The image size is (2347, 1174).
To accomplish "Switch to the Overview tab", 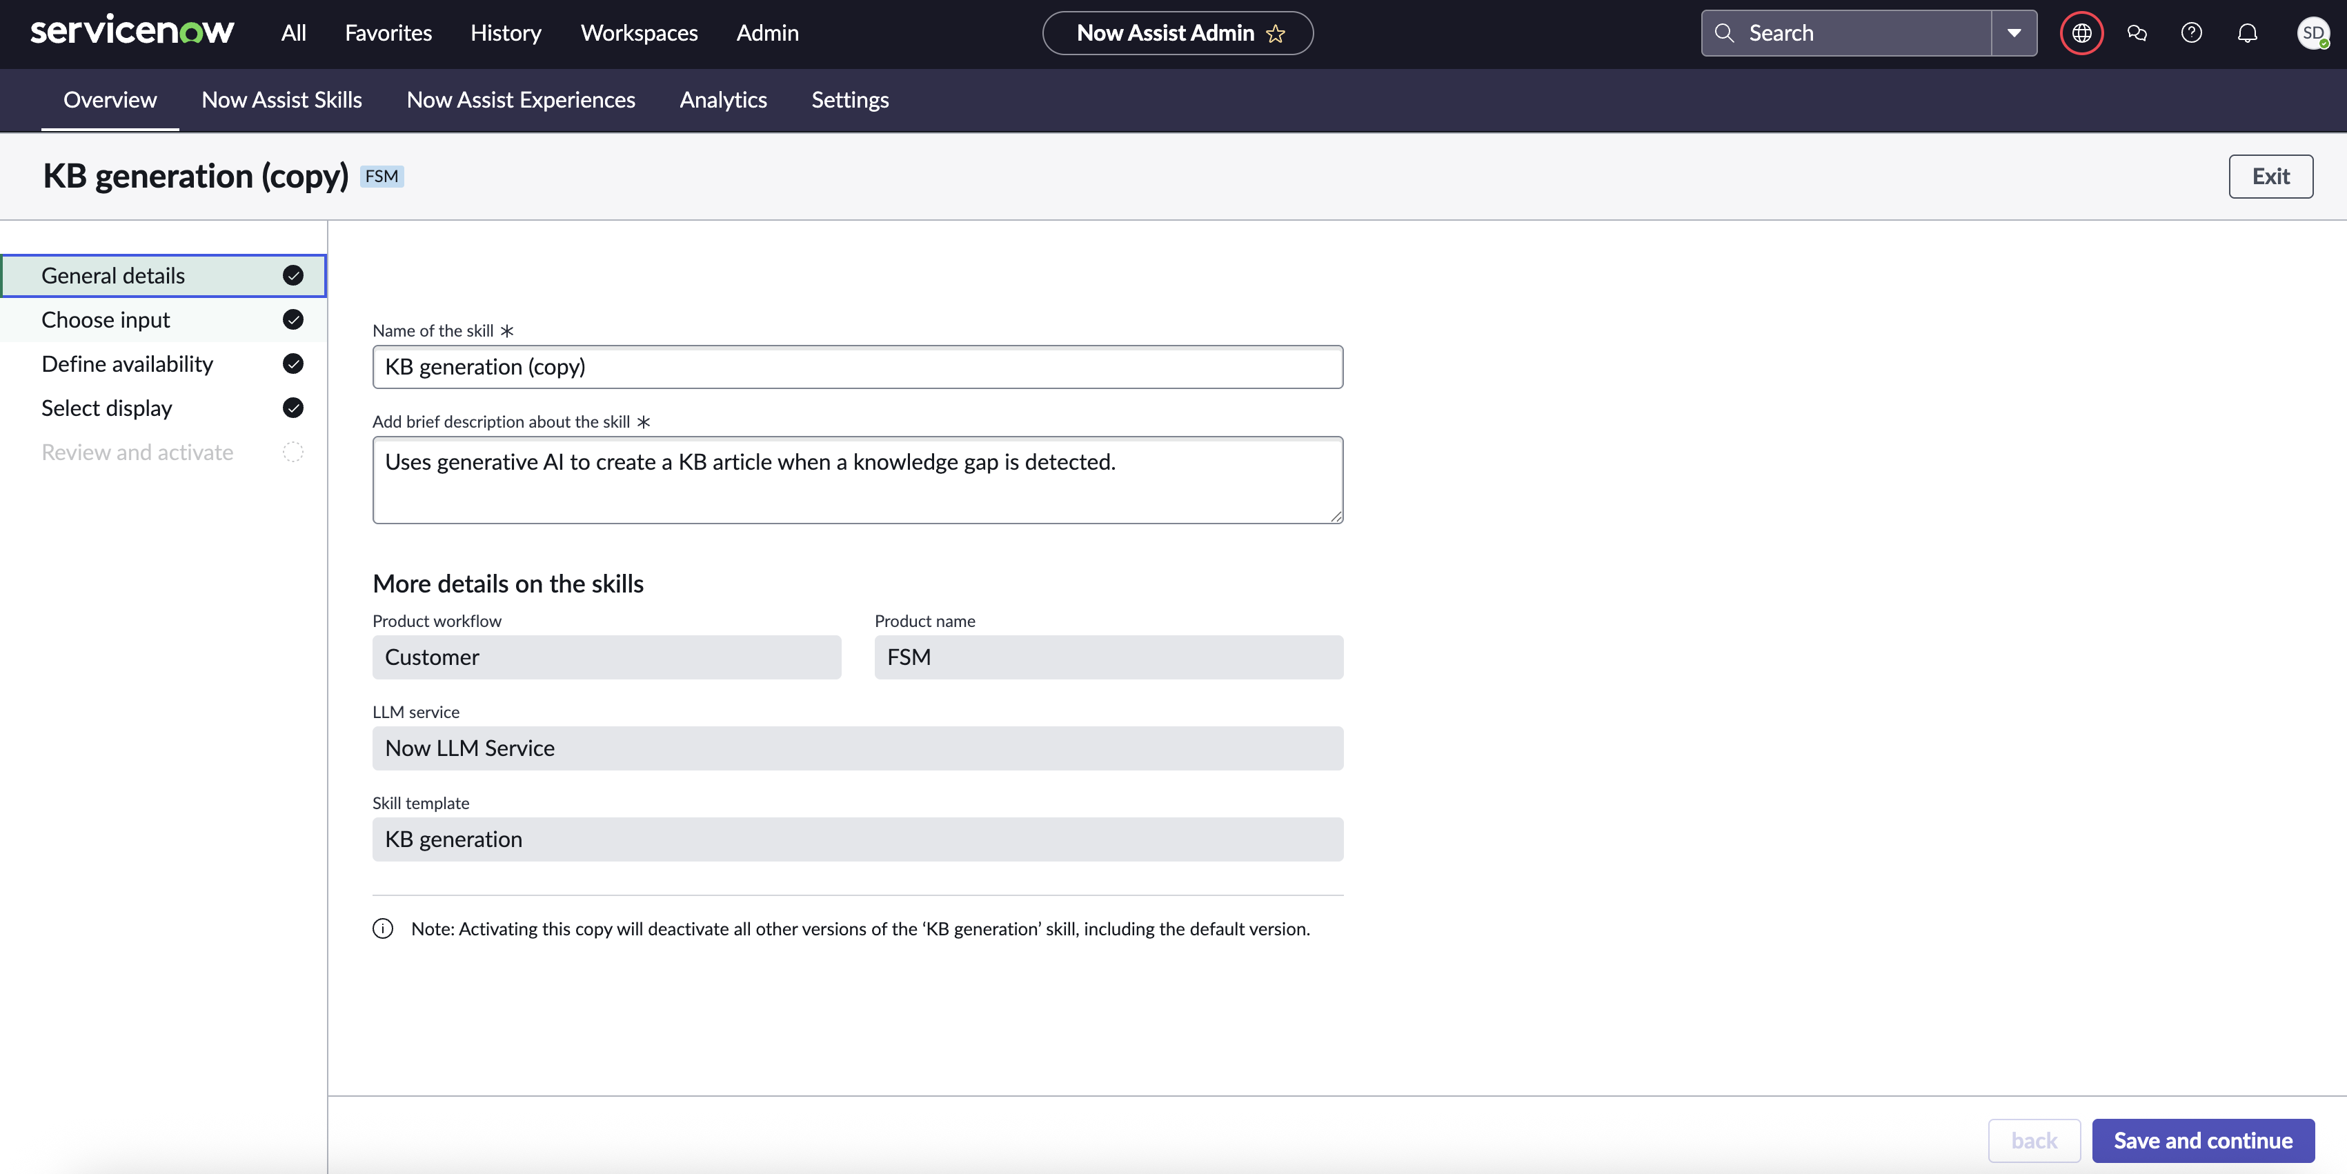I will [110, 99].
